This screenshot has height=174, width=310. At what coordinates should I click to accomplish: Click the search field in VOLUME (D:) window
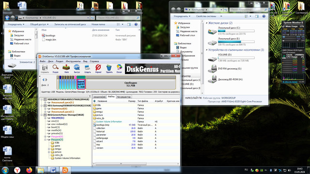(118, 18)
